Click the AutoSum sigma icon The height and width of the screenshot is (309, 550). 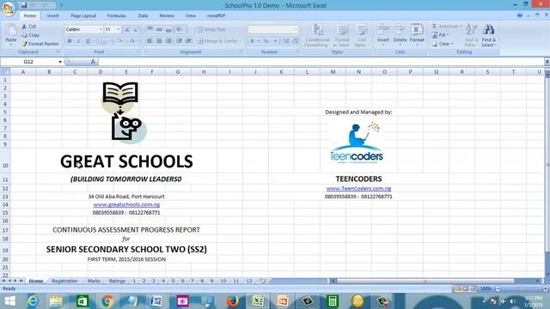(435, 26)
